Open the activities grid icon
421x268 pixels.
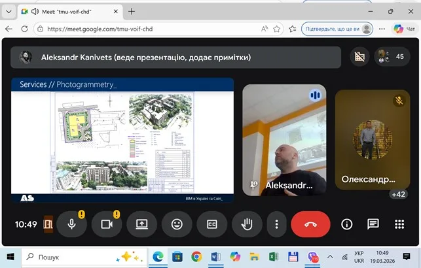[399, 224]
